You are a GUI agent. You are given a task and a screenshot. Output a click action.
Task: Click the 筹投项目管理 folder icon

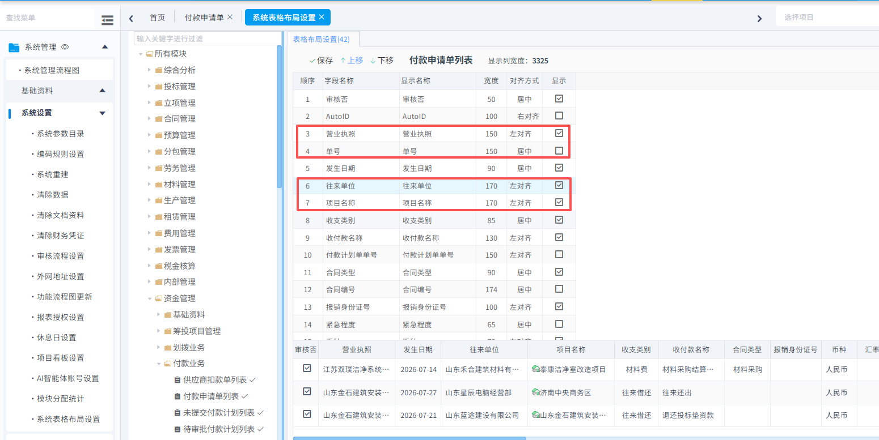coord(168,331)
